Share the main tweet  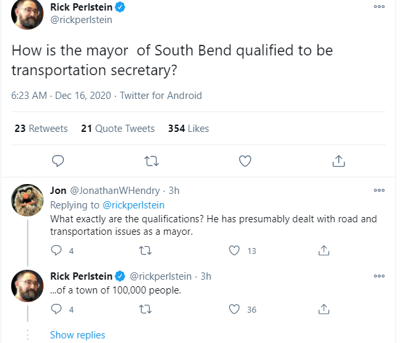pyautogui.click(x=338, y=160)
